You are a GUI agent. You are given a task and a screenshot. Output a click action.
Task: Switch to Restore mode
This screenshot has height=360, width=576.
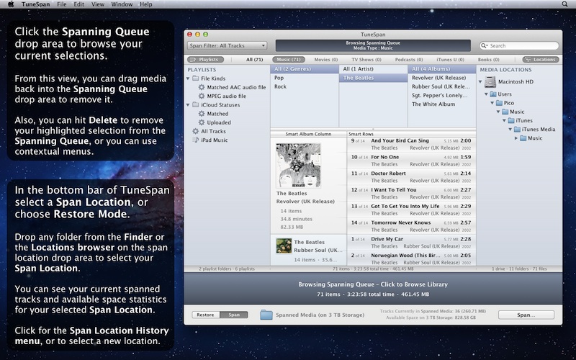click(205, 315)
